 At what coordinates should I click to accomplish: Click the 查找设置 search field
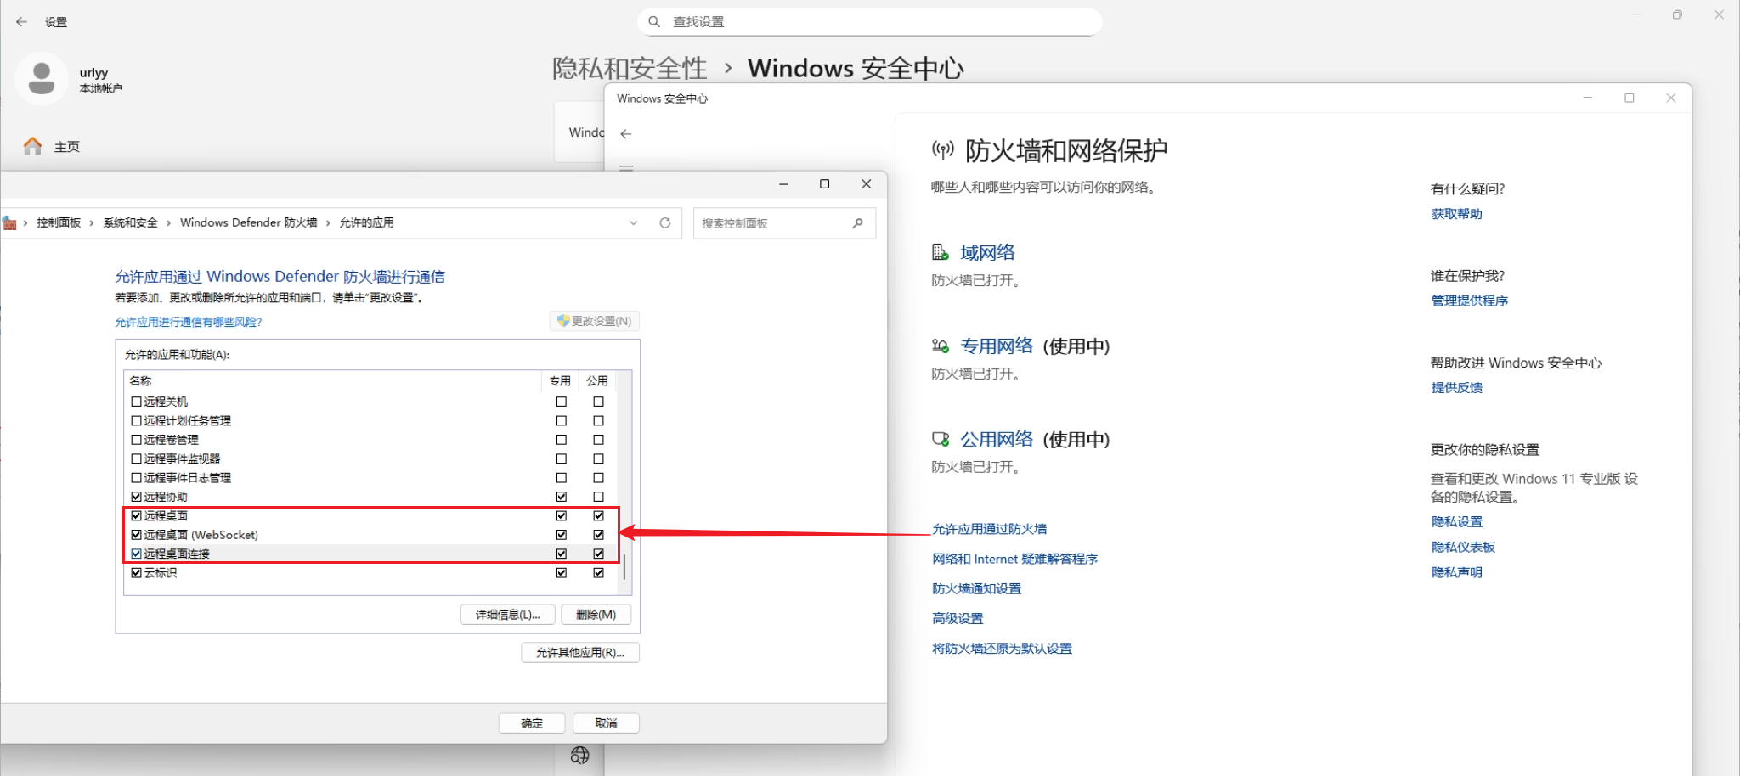pos(870,22)
